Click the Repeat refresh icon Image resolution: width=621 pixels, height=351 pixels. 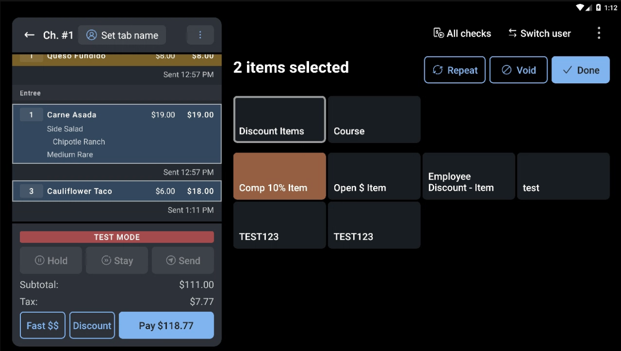[438, 70]
